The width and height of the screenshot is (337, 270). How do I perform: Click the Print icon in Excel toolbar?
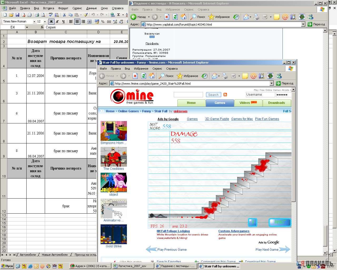pyautogui.click(x=37, y=15)
